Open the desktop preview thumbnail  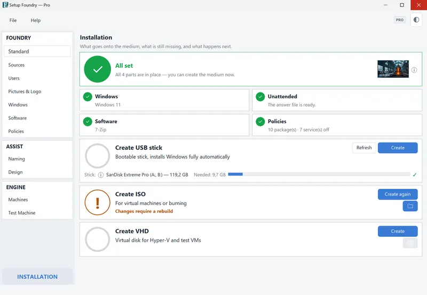tap(393, 69)
